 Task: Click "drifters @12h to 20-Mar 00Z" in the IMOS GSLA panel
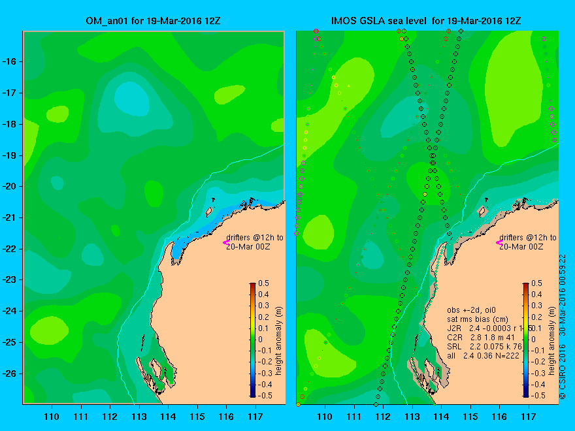coord(528,242)
